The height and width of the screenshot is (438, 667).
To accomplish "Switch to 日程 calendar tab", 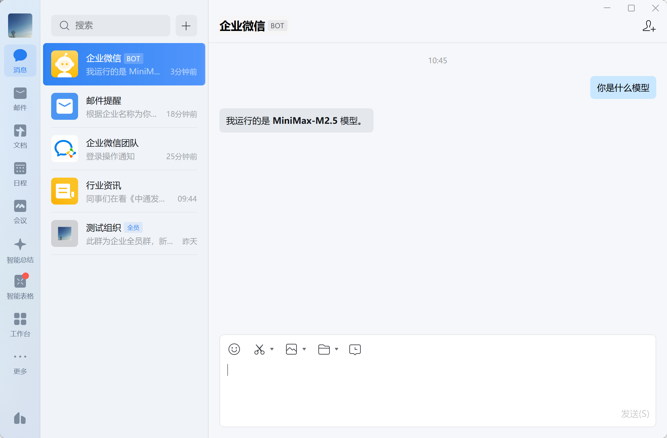I will pyautogui.click(x=20, y=174).
